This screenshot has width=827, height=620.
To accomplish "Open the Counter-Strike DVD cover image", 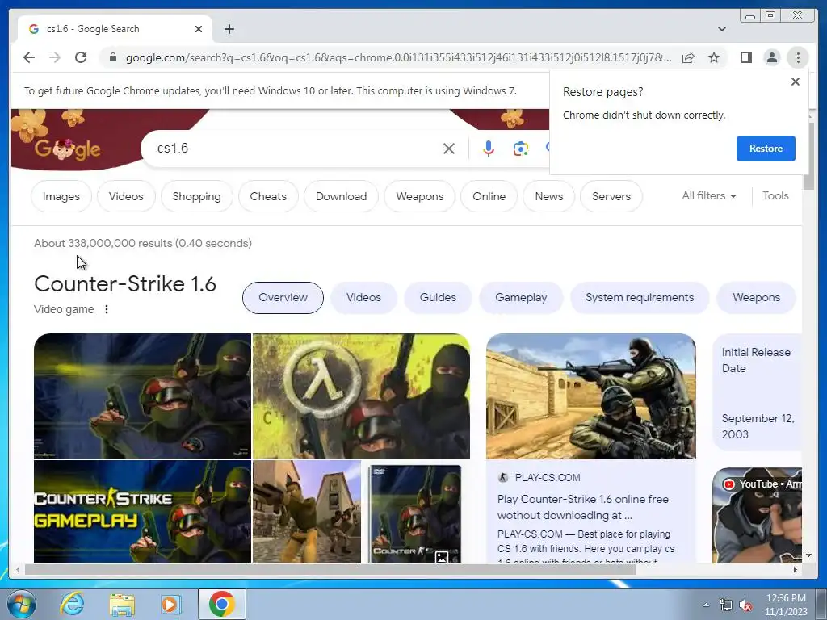I will 414,513.
